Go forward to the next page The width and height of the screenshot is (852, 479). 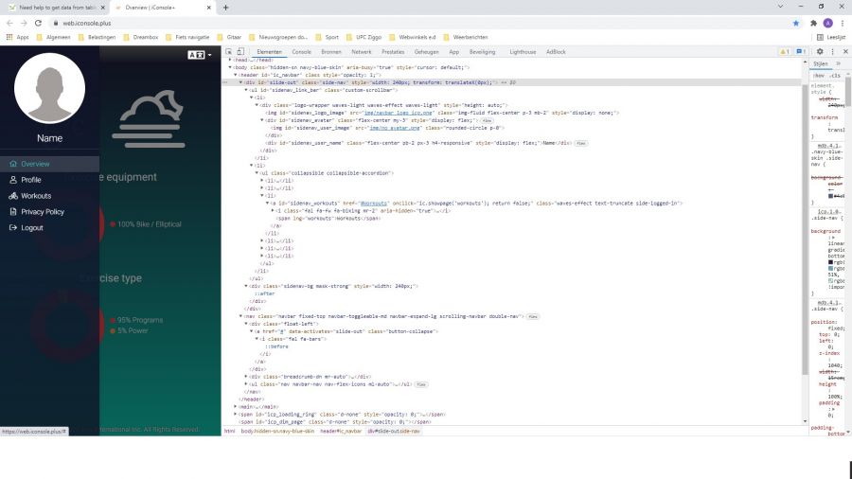point(24,23)
